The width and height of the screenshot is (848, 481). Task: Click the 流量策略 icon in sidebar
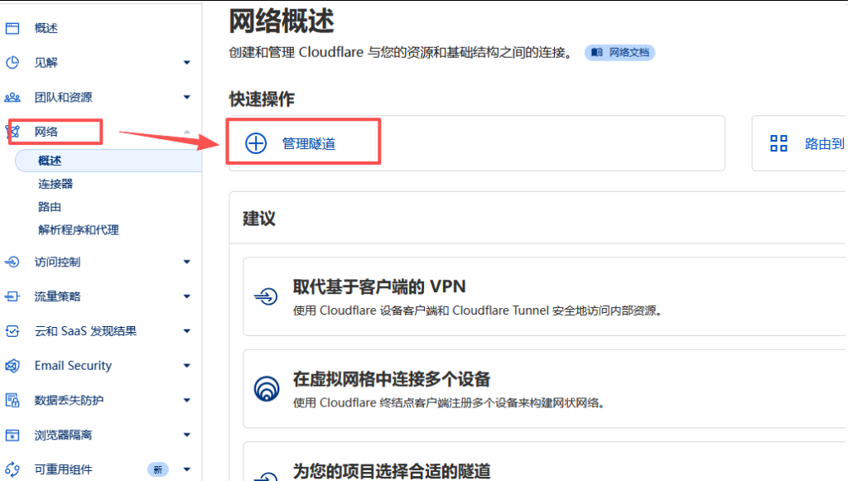click(x=12, y=296)
